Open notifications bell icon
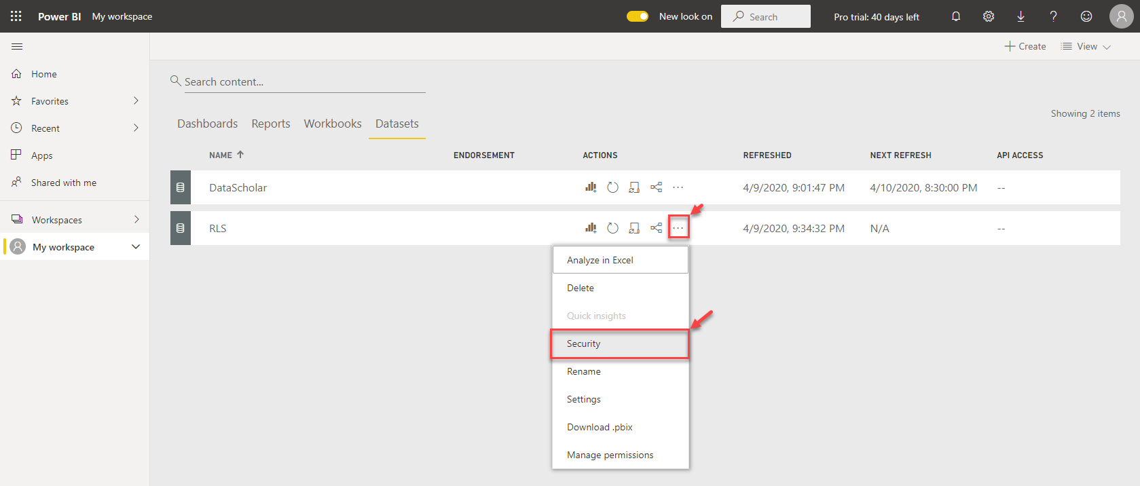Screen dimensions: 1140x486 956,16
